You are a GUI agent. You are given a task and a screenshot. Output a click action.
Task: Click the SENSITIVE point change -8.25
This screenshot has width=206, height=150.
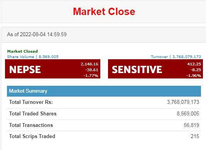(196, 70)
